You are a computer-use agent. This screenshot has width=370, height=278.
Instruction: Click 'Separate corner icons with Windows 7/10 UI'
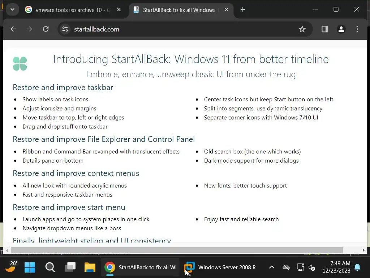click(x=261, y=118)
